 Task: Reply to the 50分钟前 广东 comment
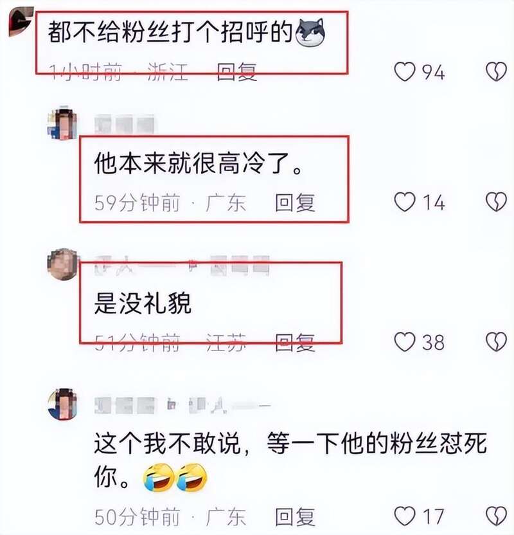(x=295, y=517)
